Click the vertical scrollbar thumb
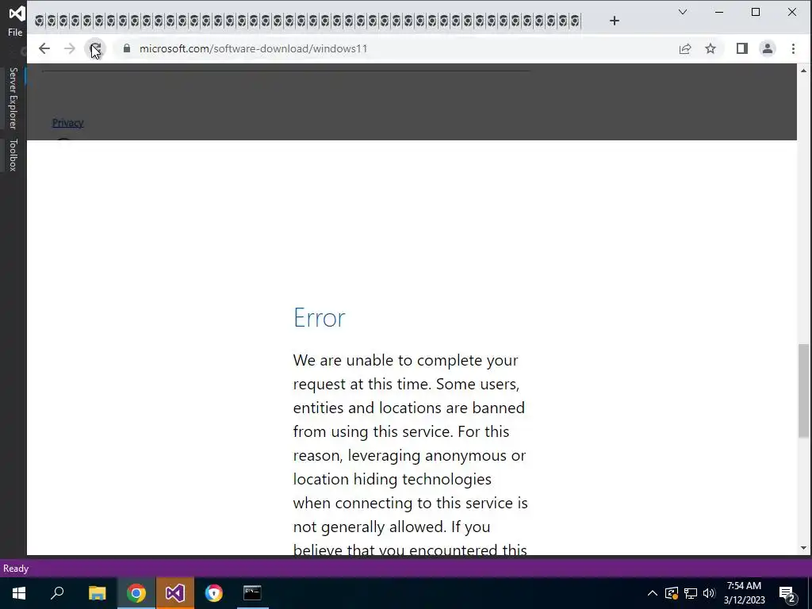Viewport: 812px width, 609px height. [804, 391]
